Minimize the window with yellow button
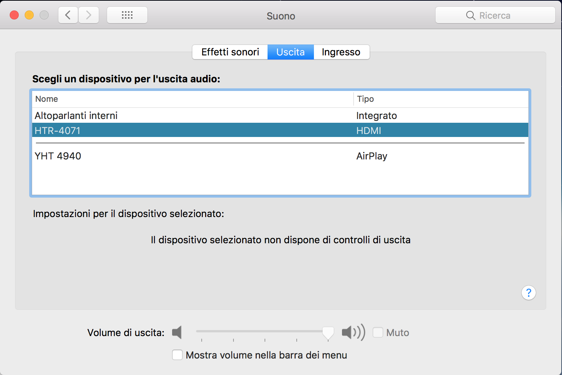The height and width of the screenshot is (375, 562). coord(29,15)
